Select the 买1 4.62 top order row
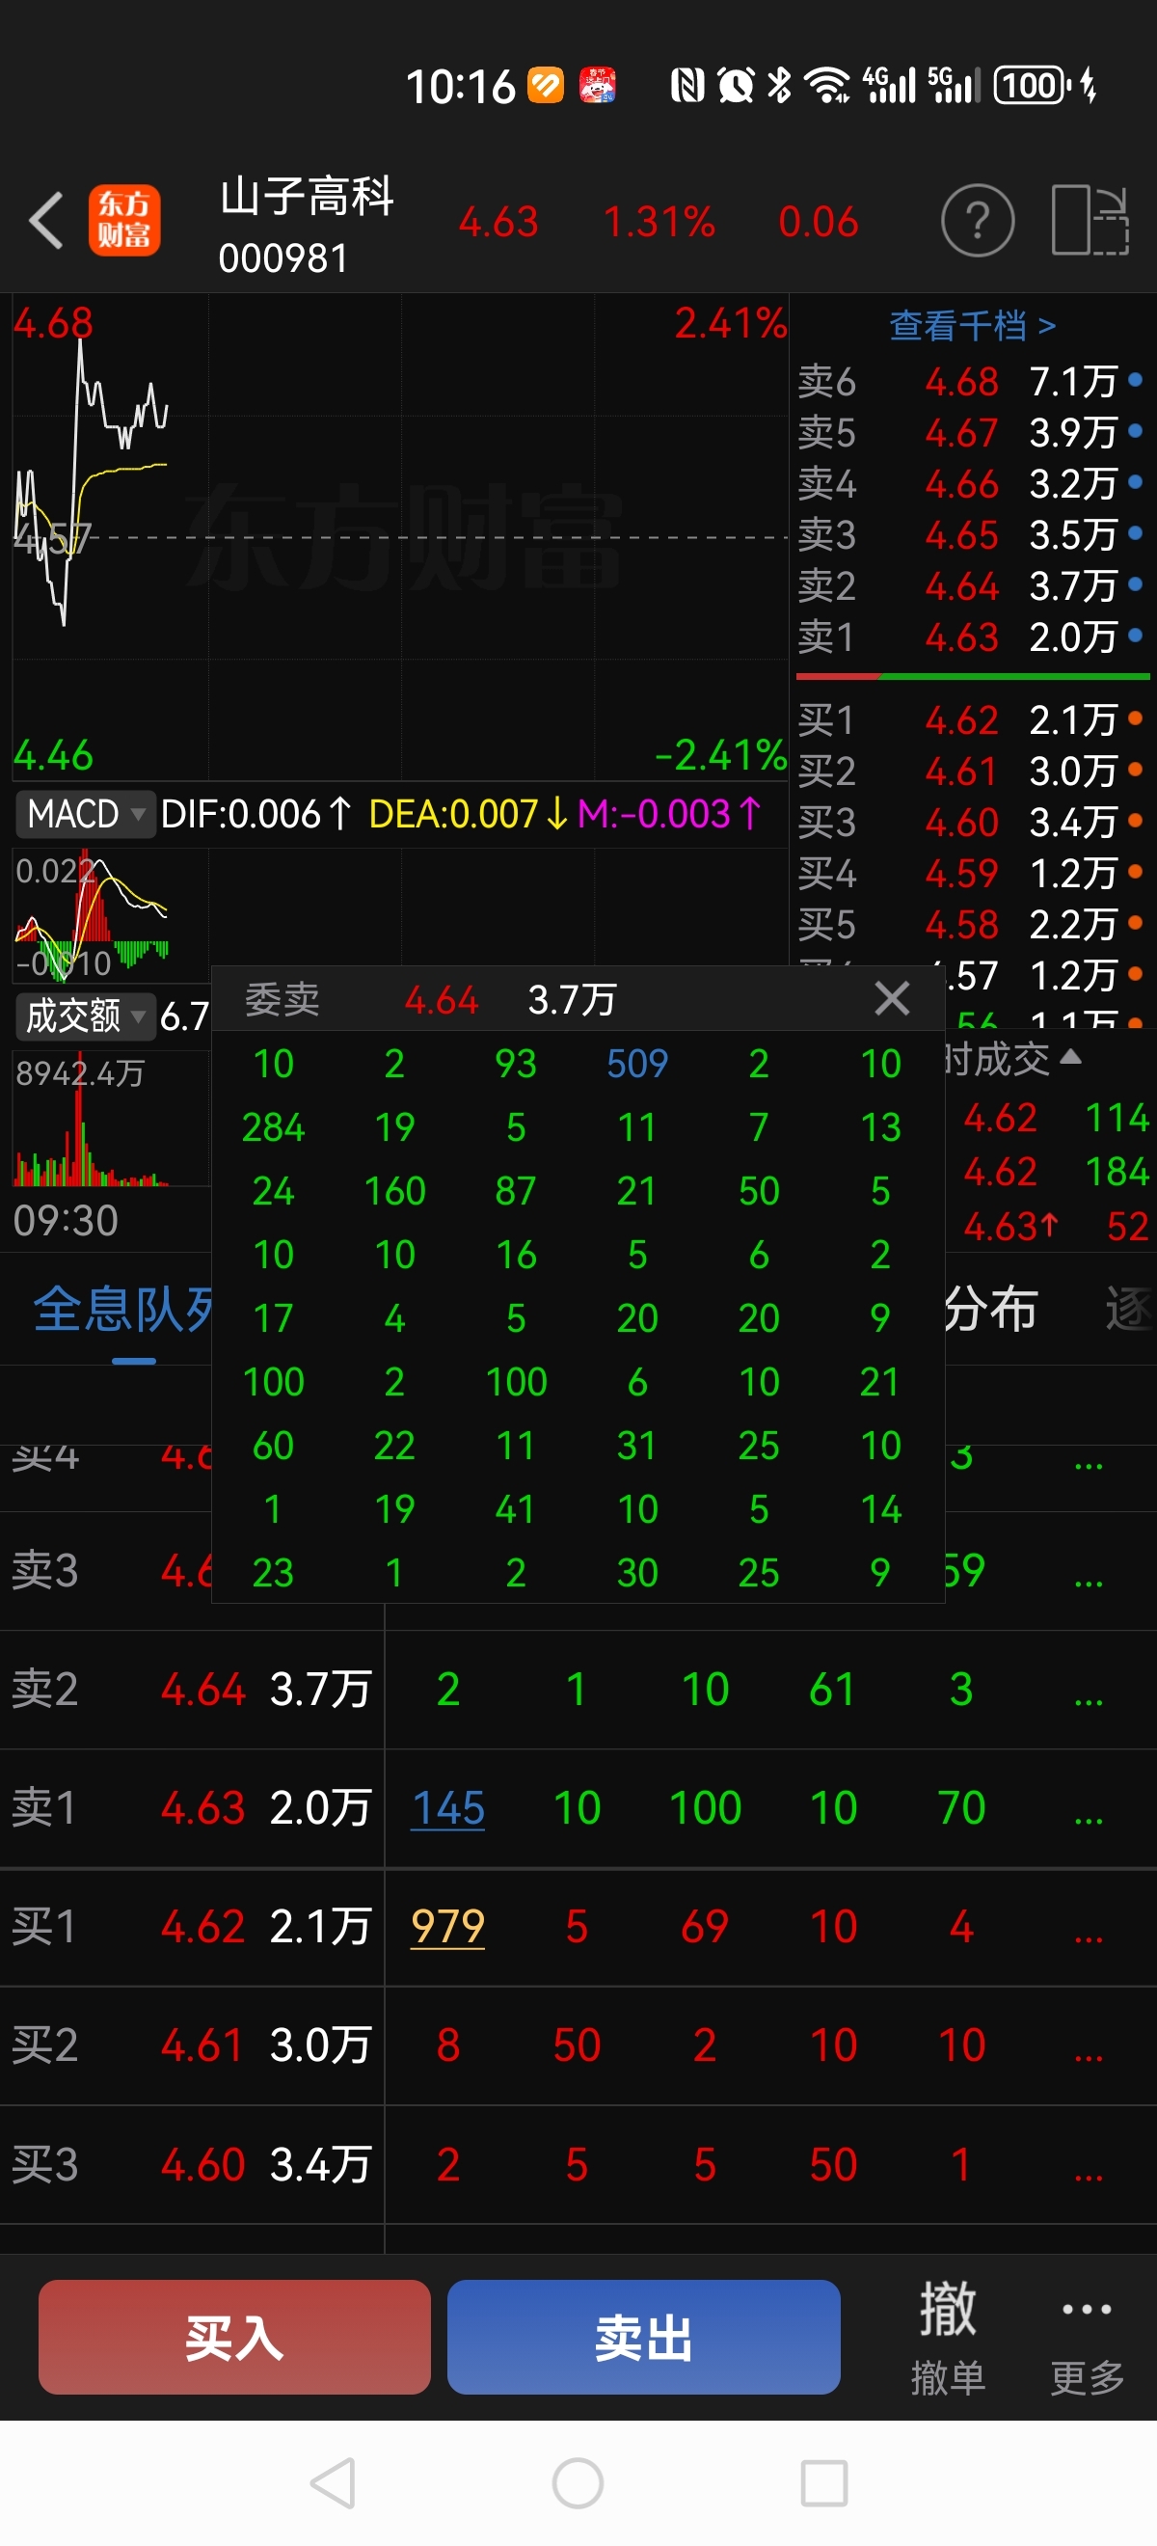The height and width of the screenshot is (2546, 1157). pos(972,720)
